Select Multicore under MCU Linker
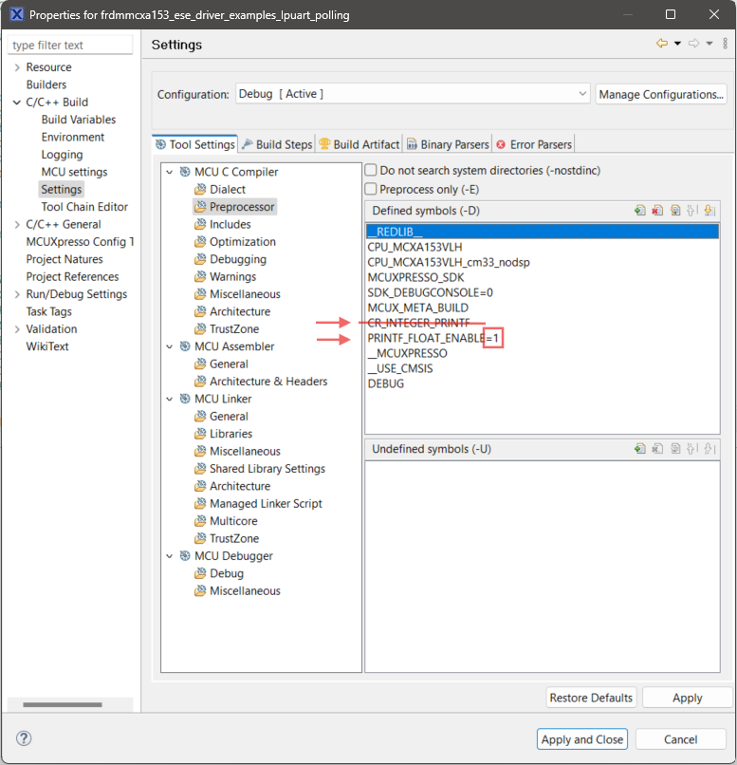The width and height of the screenshot is (737, 765). point(233,521)
